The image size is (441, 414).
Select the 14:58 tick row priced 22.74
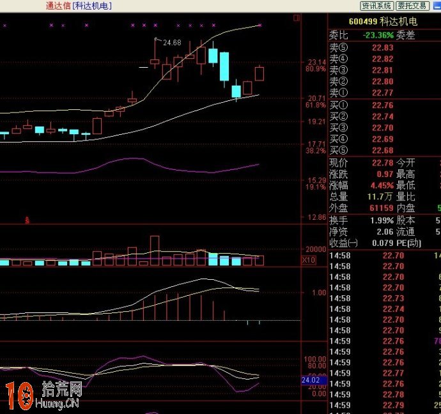[385, 309]
